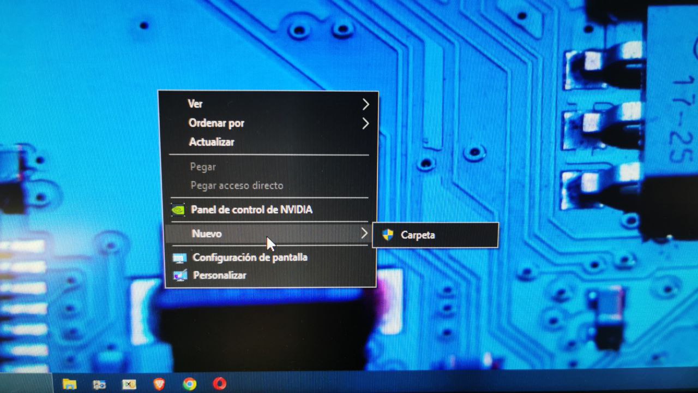Expand the arrow next to Ver
Screen dimensions: 698x393
point(365,104)
